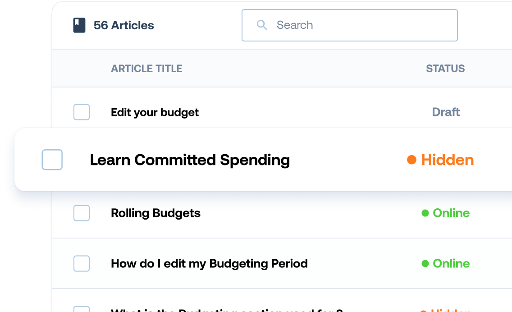
Task: Click the Online status for Rolling Budgets
Action: pos(451,213)
